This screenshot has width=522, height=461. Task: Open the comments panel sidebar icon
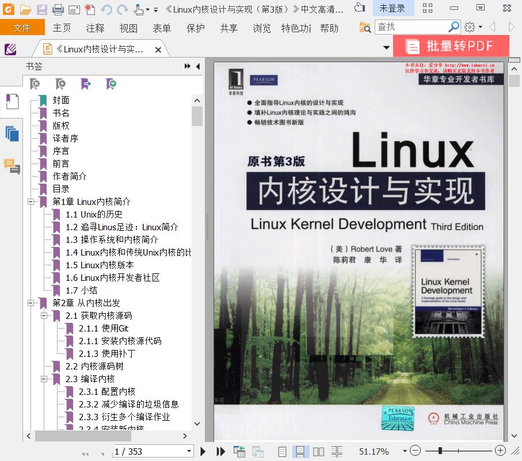[12, 166]
